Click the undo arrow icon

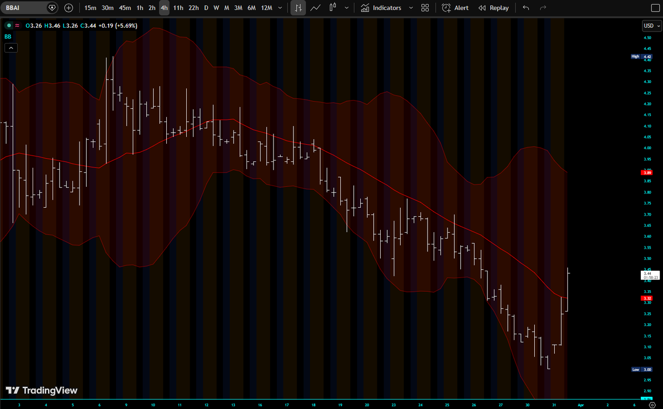(x=525, y=8)
